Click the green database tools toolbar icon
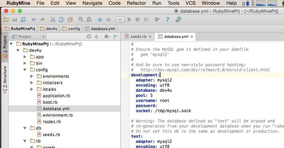Viewport: 284px width, 148px height. [178, 19]
